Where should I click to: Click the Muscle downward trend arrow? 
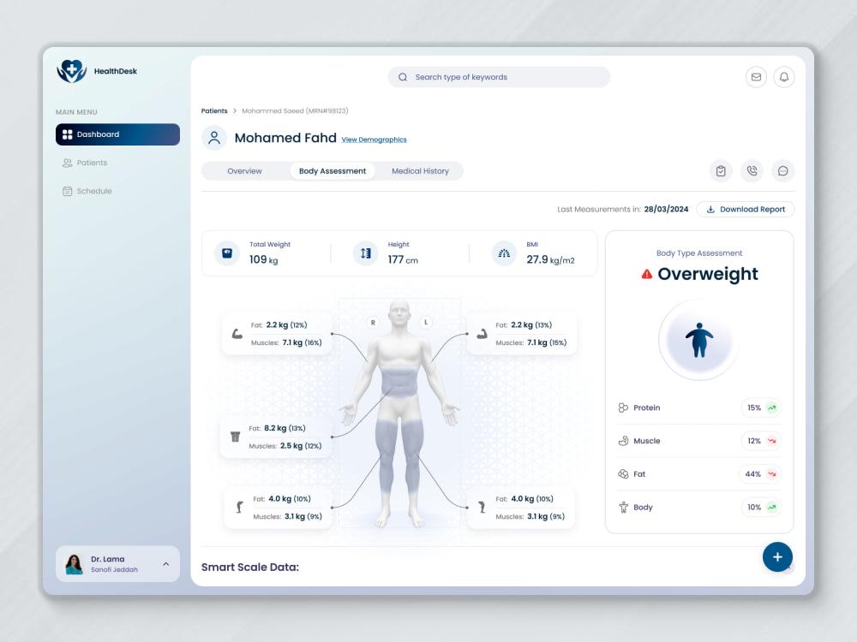click(772, 441)
